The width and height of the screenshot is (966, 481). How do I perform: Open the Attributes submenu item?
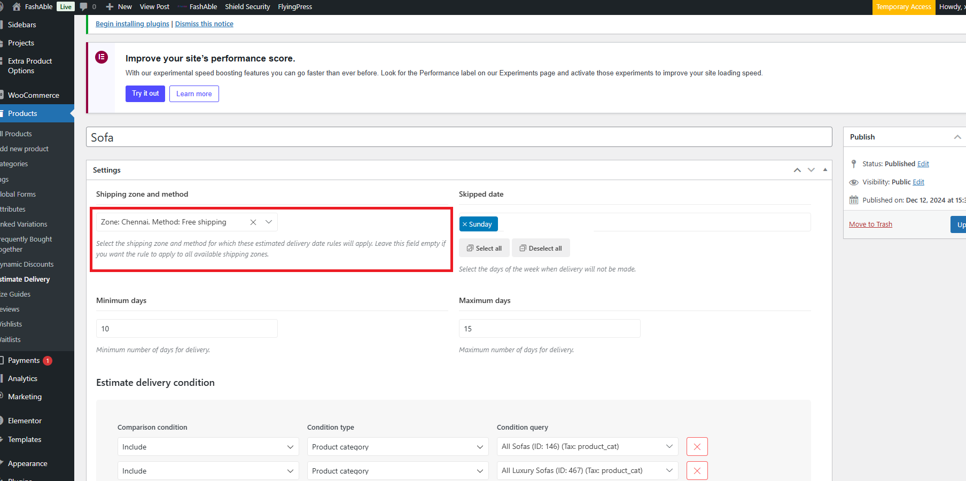[13, 210]
